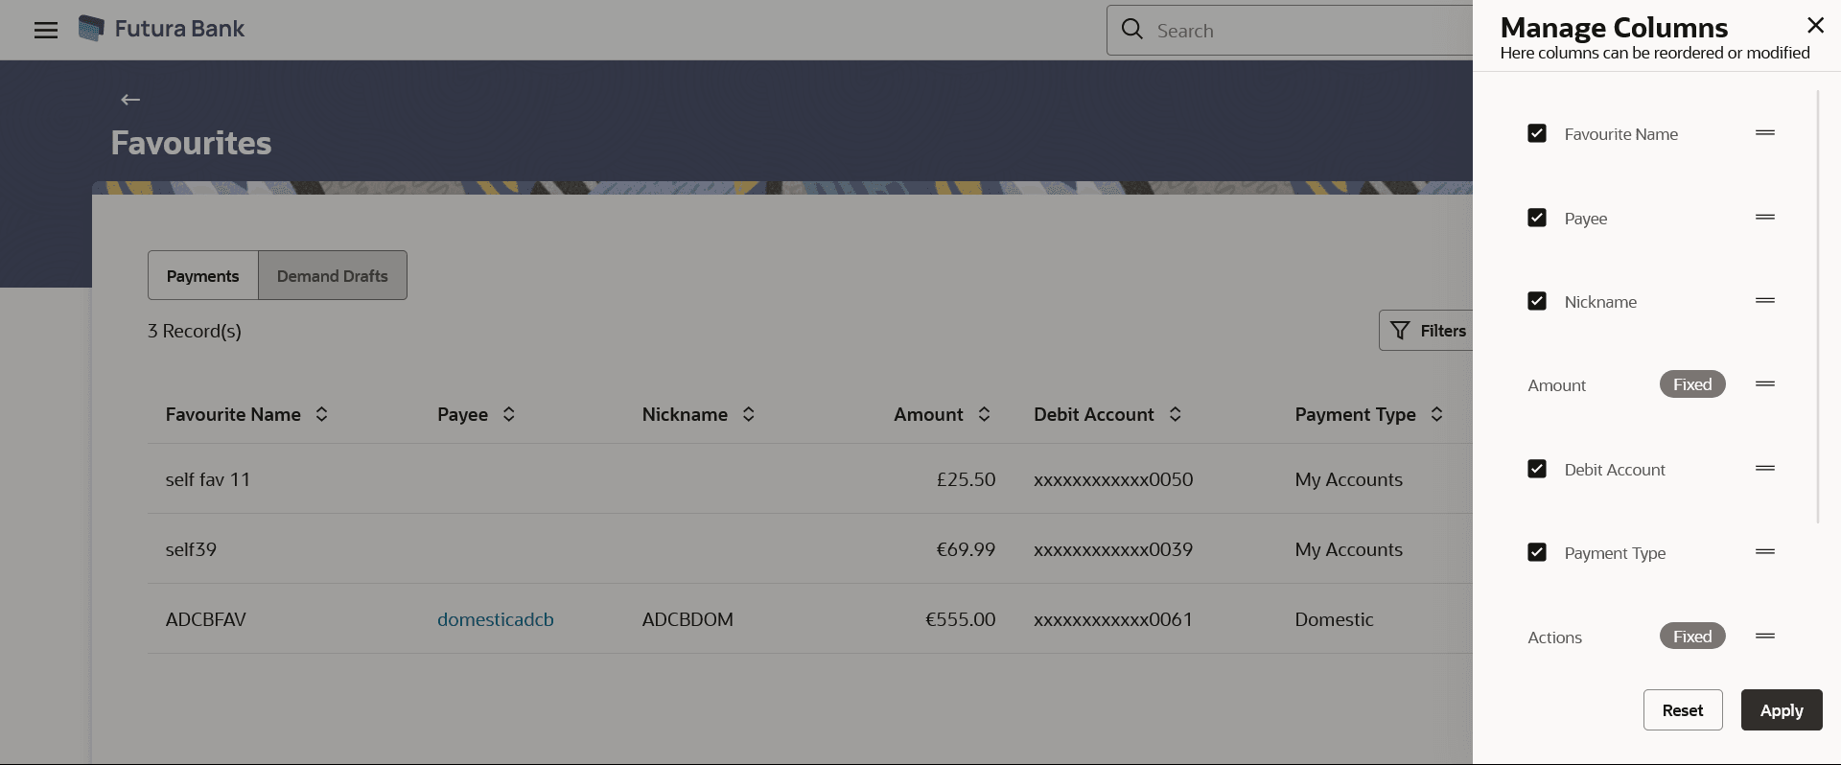1841x765 pixels.
Task: Select the self fav 11 row name
Action: (x=208, y=479)
